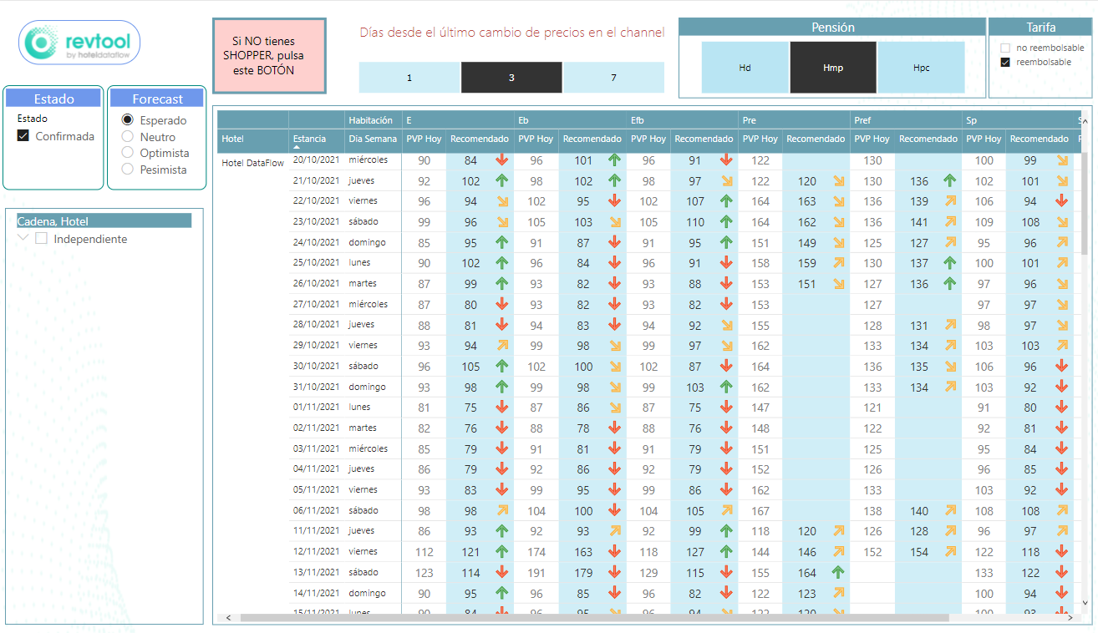Click the green up arrow for Pref on 25/10/2021
1098x633 pixels.
950,263
